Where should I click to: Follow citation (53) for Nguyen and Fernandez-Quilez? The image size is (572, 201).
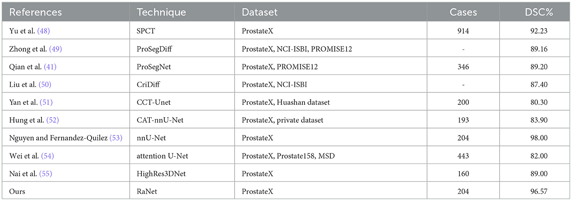116,138
